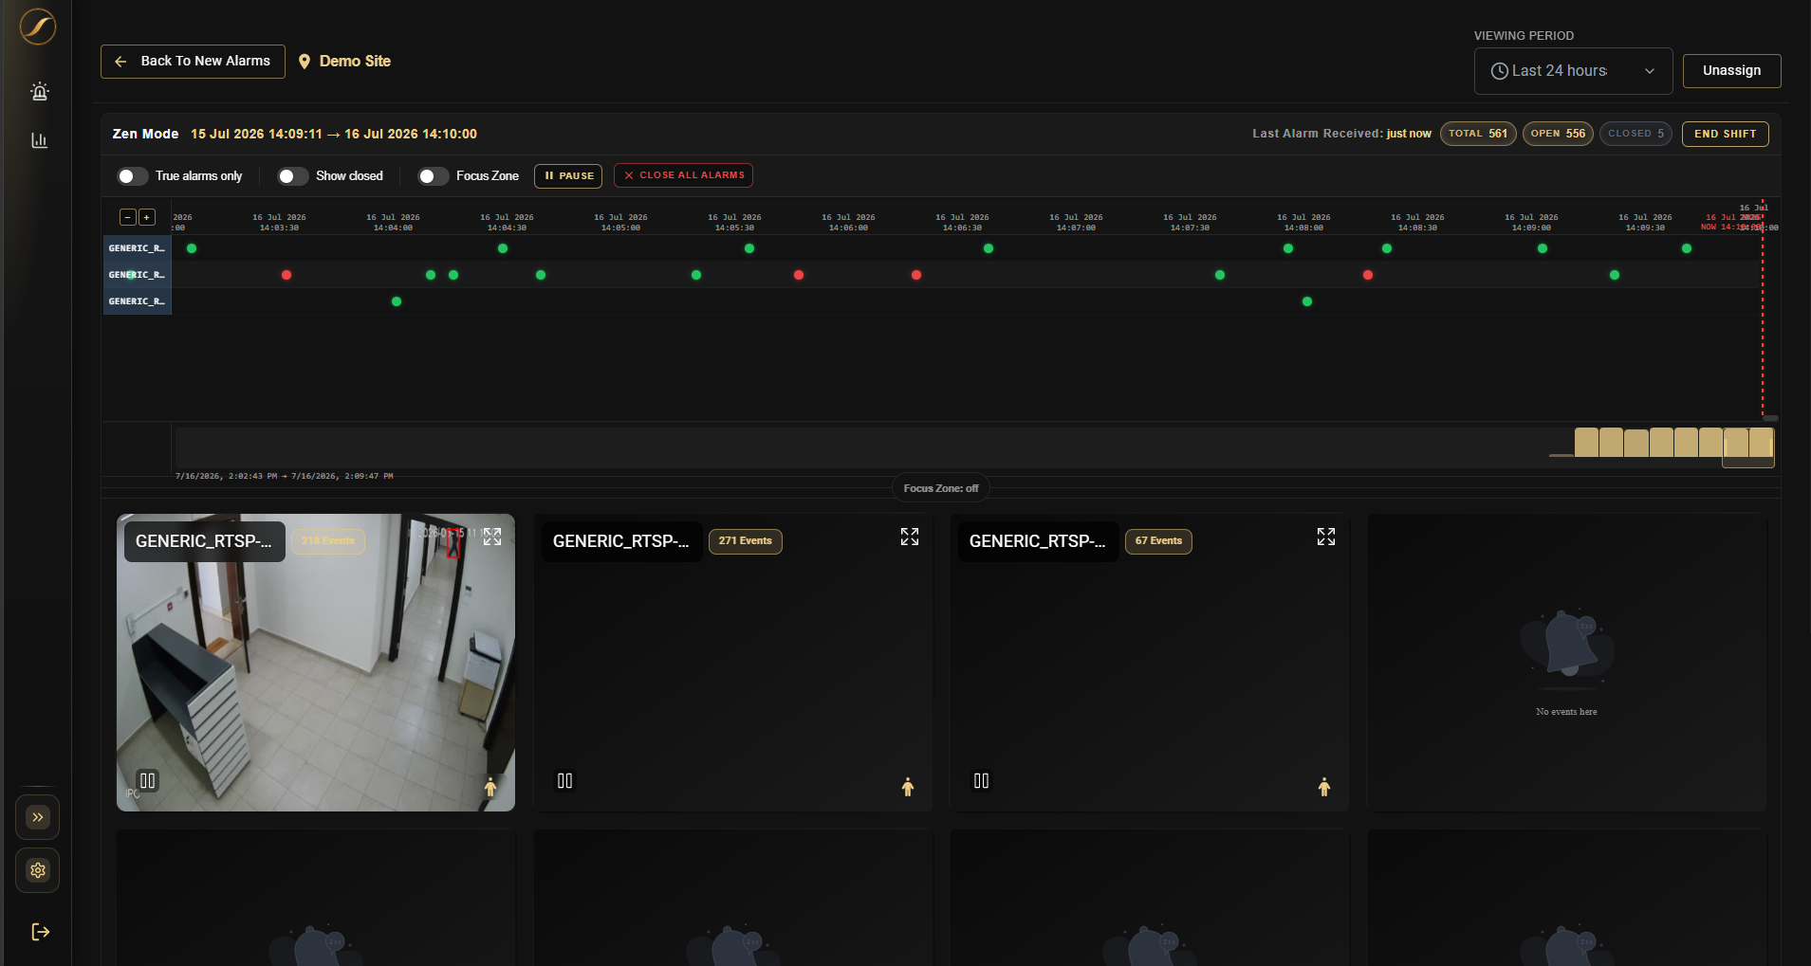Screen dimensions: 1811x966
Task: Toggle Show closed switch
Action: pos(293,176)
